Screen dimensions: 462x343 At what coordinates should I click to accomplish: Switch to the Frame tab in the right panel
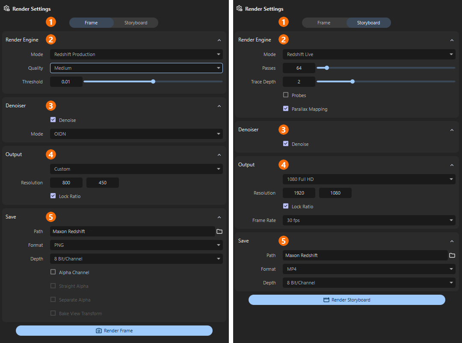pos(324,23)
